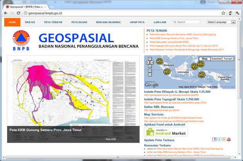Screen dimensions: 243x161
Task: Pan the Google map right
Action: 152,62
